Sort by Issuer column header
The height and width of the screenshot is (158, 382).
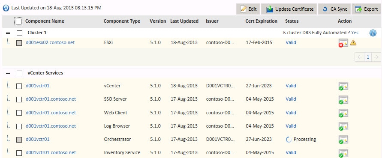pos(212,21)
